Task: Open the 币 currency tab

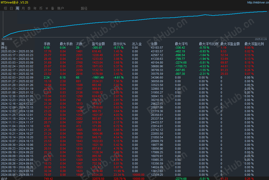Action: pos(41,8)
